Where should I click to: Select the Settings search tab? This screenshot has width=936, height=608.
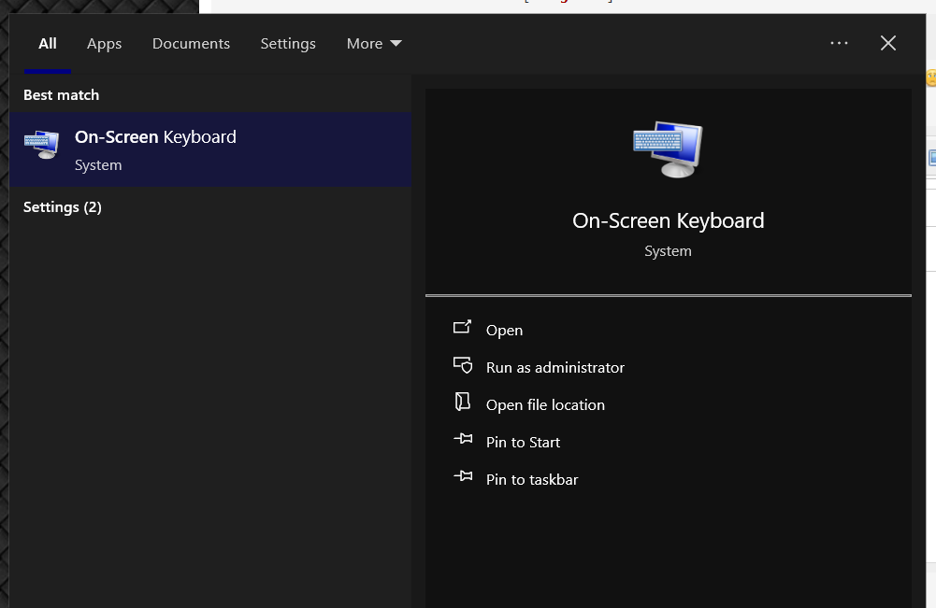tap(288, 44)
